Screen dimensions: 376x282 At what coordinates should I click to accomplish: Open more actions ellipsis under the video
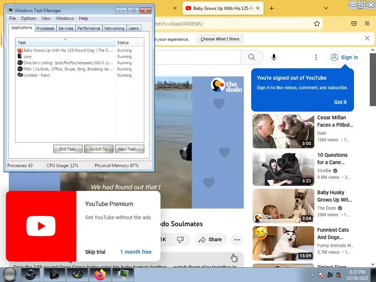pyautogui.click(x=237, y=239)
